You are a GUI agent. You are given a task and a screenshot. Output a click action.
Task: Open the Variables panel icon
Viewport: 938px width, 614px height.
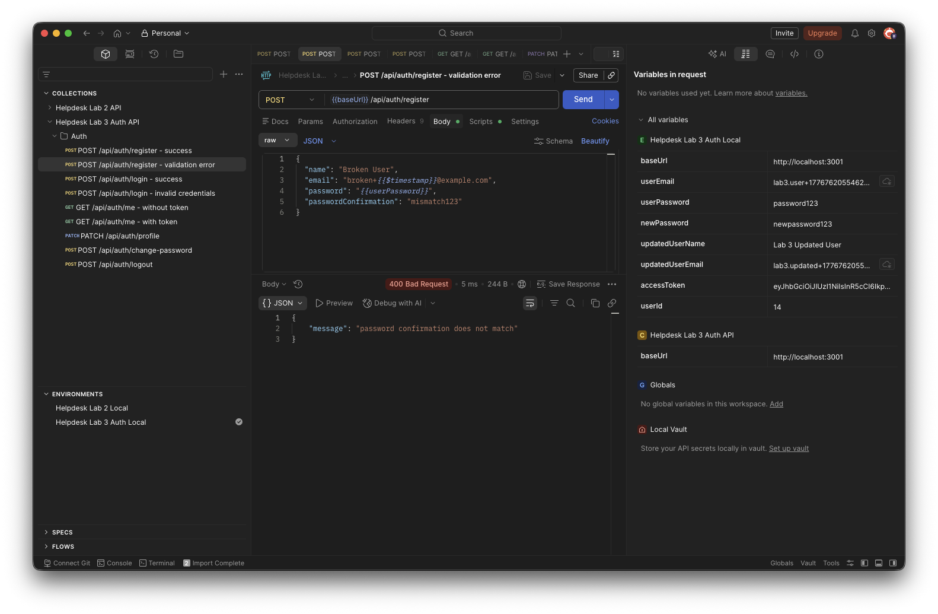(x=746, y=54)
